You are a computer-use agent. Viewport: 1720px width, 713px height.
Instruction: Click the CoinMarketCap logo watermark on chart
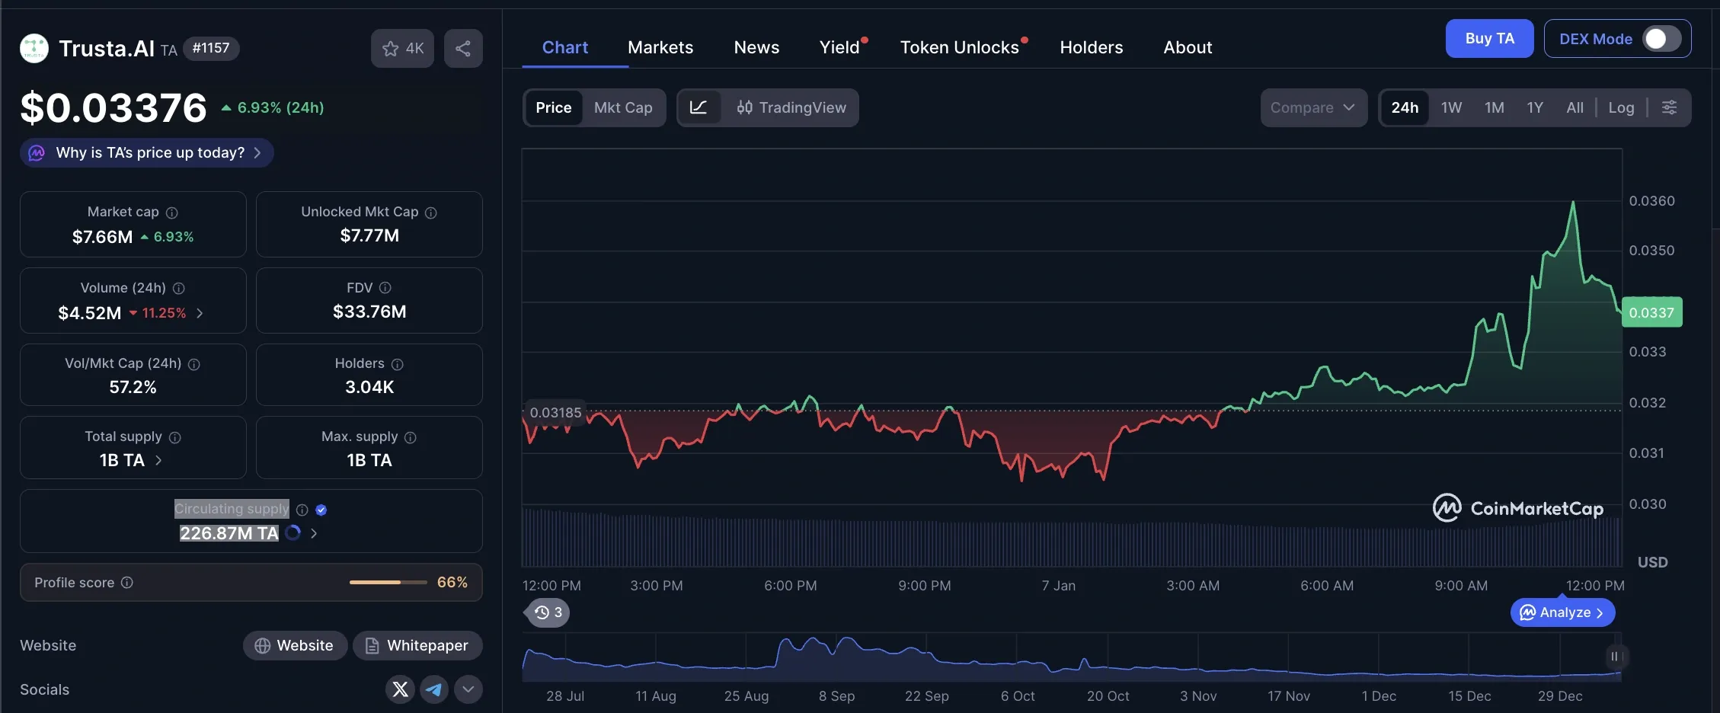pyautogui.click(x=1517, y=507)
